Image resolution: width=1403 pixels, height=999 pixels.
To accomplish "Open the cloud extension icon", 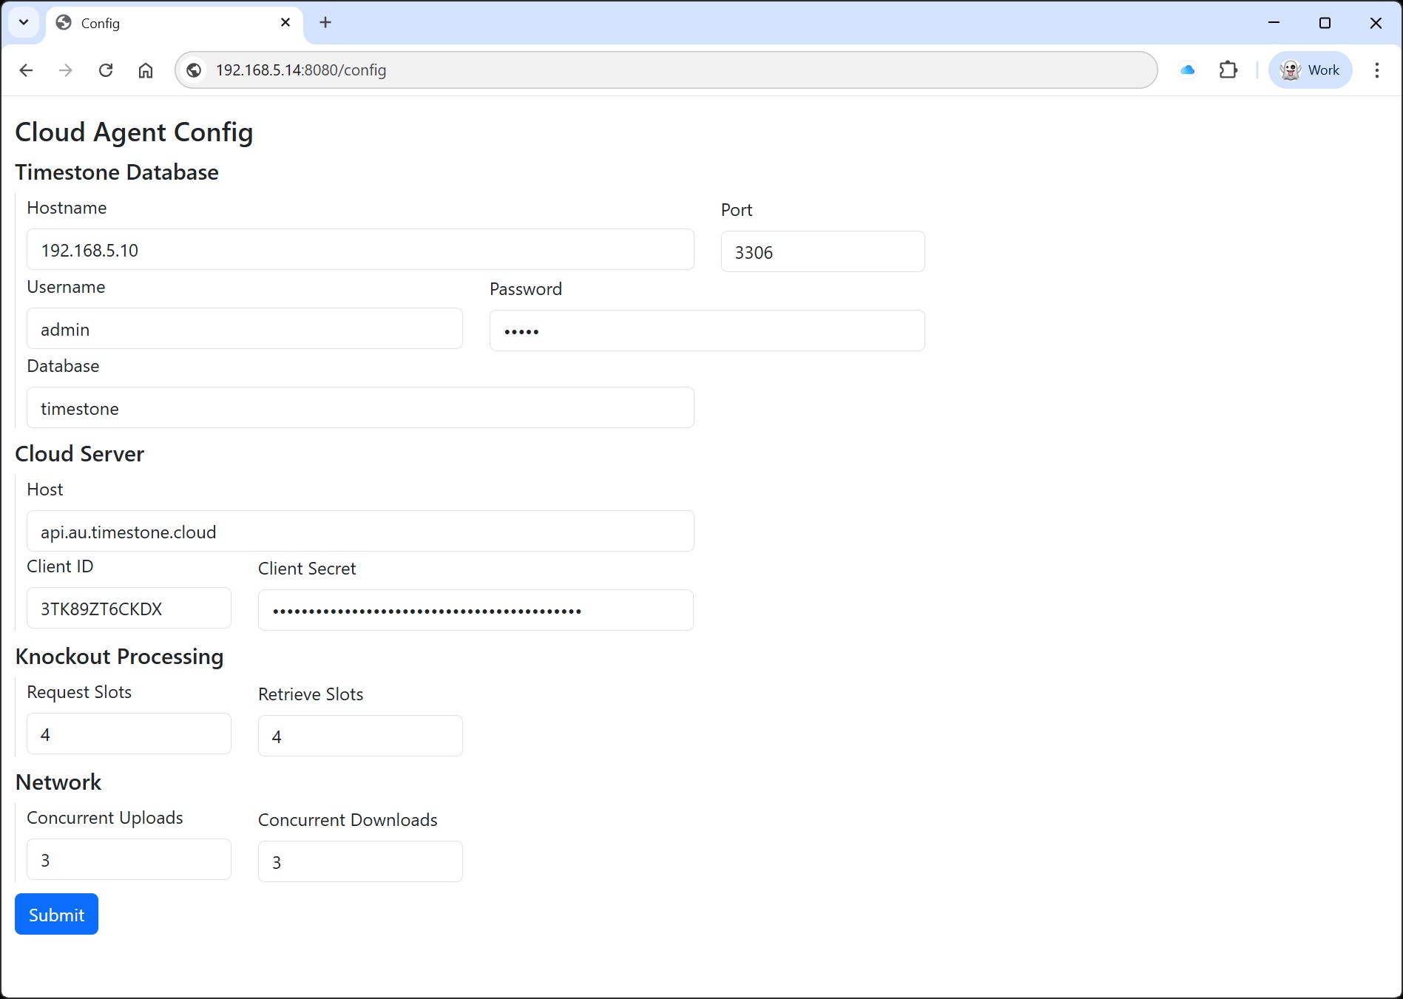I will click(x=1188, y=70).
